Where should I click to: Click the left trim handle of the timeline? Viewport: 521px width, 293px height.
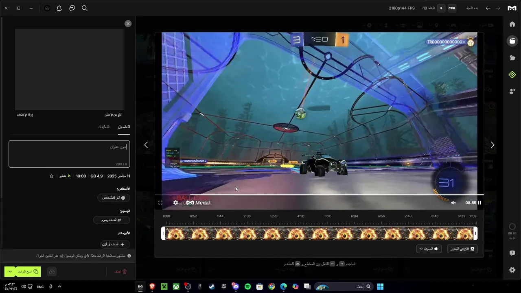(163, 233)
